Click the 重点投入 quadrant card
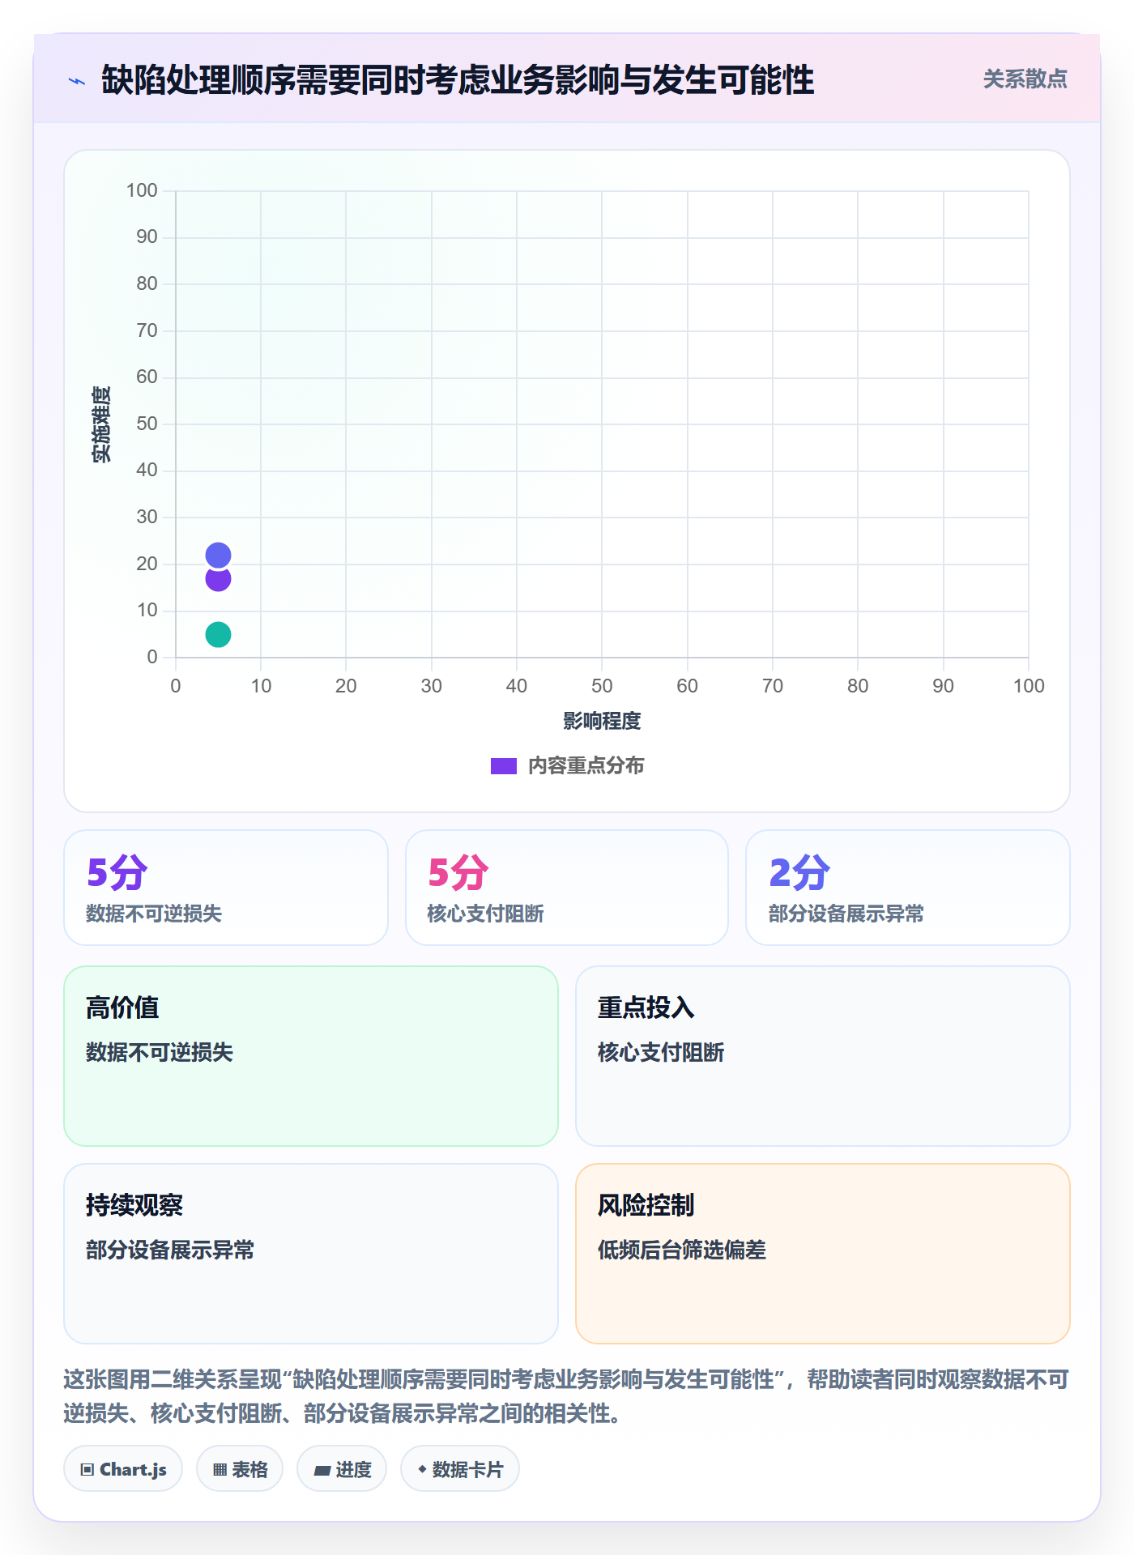Image resolution: width=1134 pixels, height=1555 pixels. click(823, 1056)
